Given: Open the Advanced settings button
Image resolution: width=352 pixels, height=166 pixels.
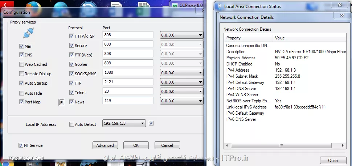Looking at the screenshot, I should [105, 145].
